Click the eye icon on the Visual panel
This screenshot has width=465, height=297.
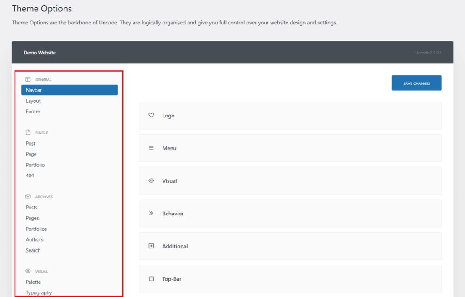click(151, 180)
